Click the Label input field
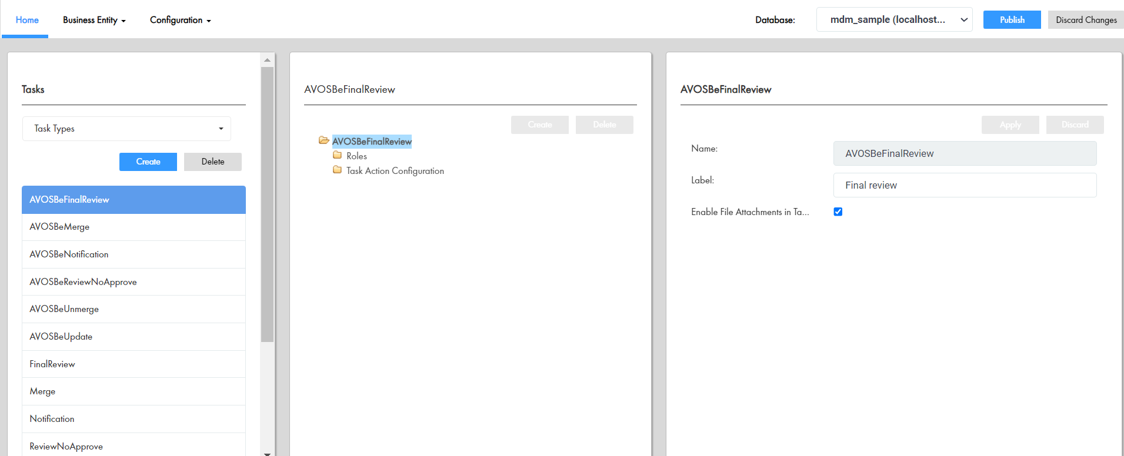Screen dimensions: 1124x456 [x=965, y=185]
